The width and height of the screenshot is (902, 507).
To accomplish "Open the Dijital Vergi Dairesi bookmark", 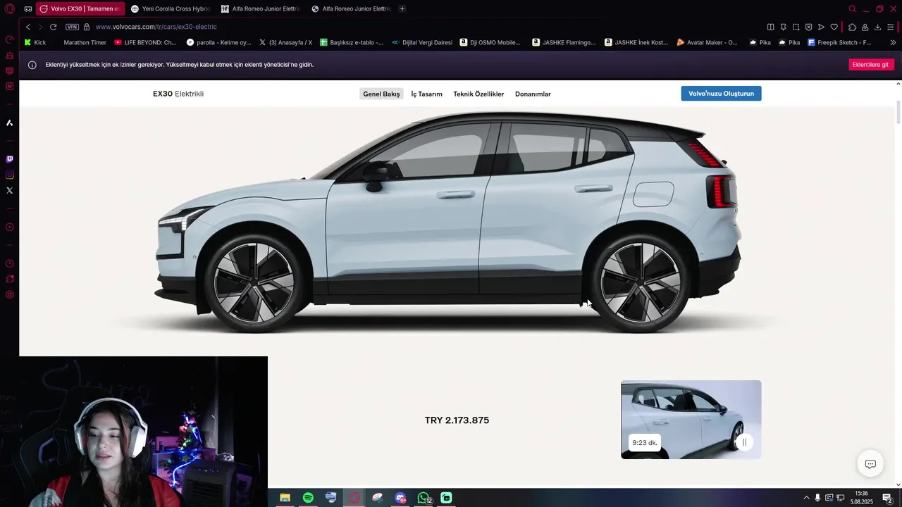I will click(x=422, y=42).
